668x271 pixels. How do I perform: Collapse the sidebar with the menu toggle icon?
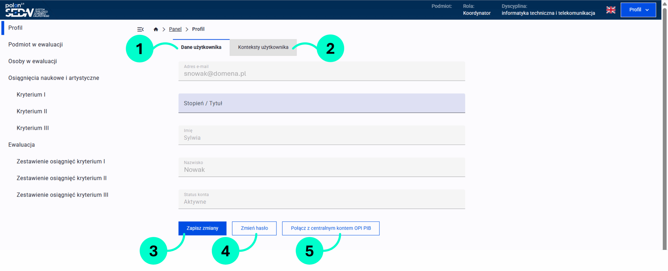[140, 29]
